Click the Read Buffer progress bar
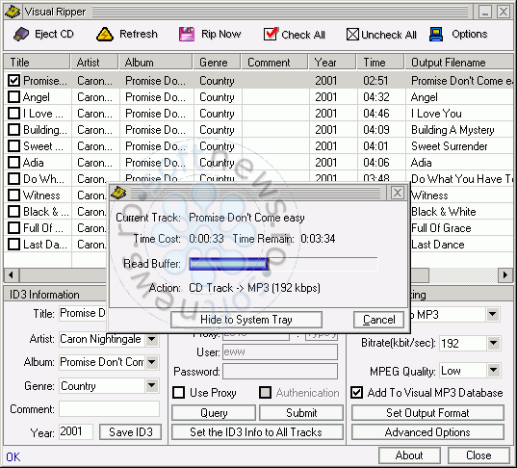Screen dimensions: 517x468 [x=283, y=264]
